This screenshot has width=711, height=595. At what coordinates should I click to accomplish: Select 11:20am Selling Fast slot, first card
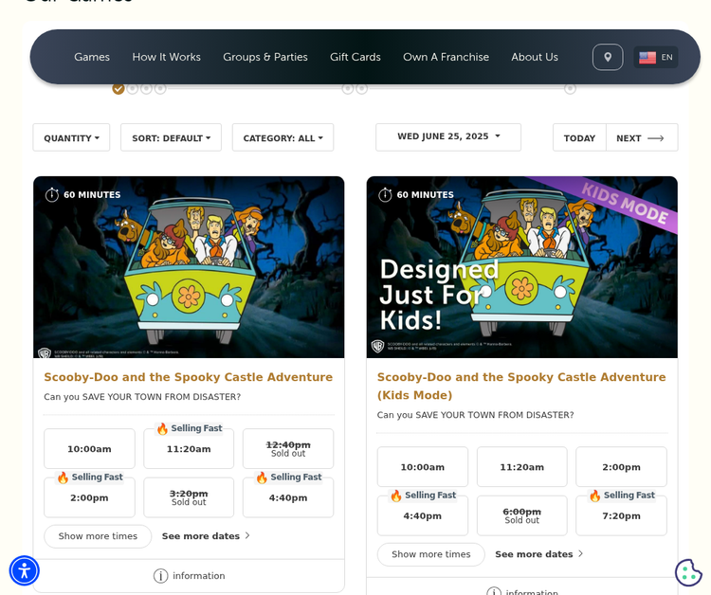point(189,449)
